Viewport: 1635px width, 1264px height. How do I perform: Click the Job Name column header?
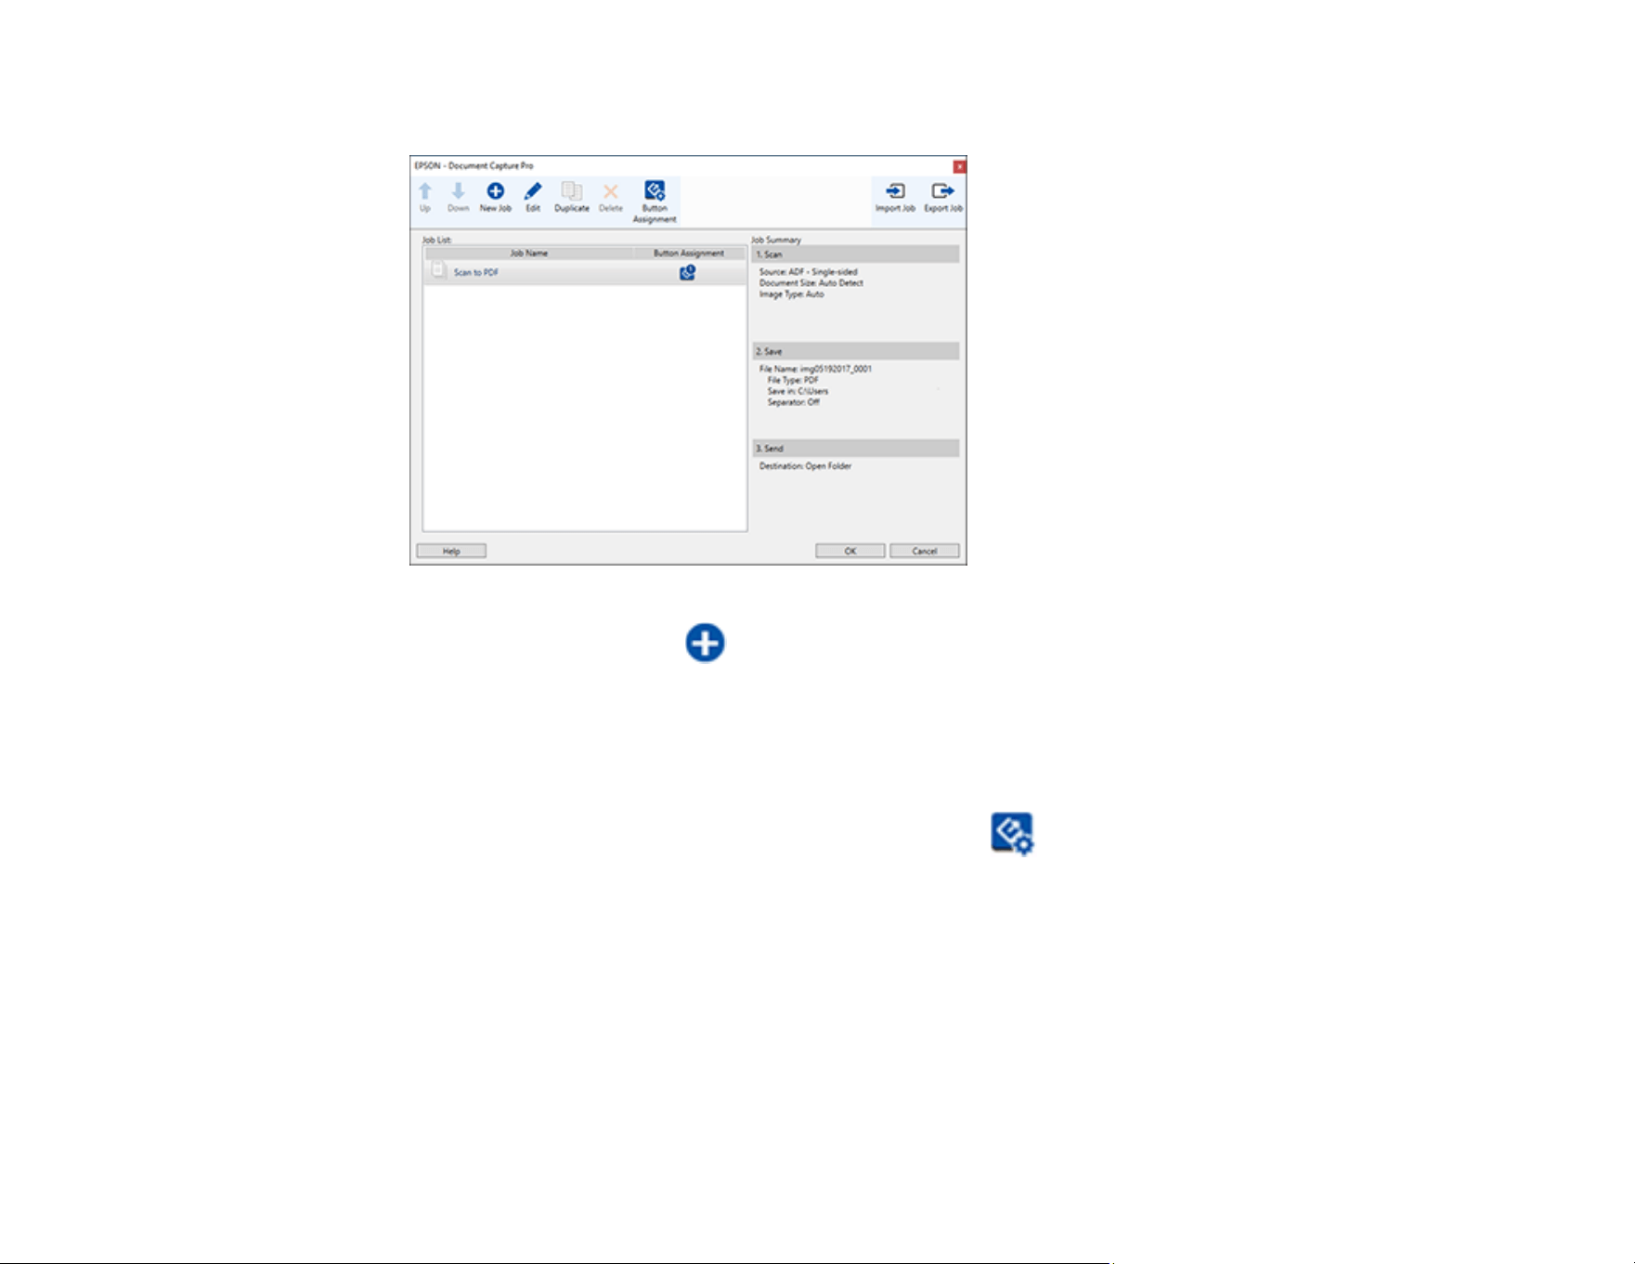pos(529,254)
